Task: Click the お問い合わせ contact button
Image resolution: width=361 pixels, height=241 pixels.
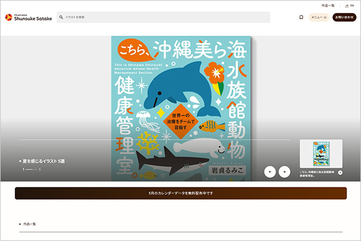Action: click(x=344, y=17)
